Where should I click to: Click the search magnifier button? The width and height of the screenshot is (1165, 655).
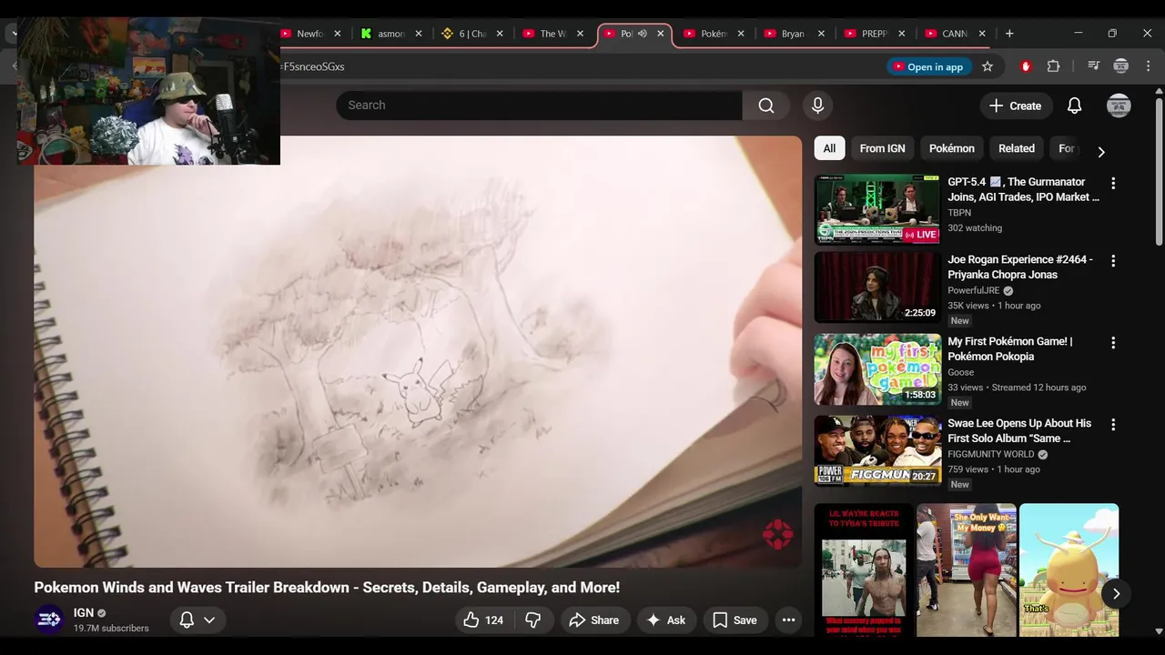coord(766,106)
